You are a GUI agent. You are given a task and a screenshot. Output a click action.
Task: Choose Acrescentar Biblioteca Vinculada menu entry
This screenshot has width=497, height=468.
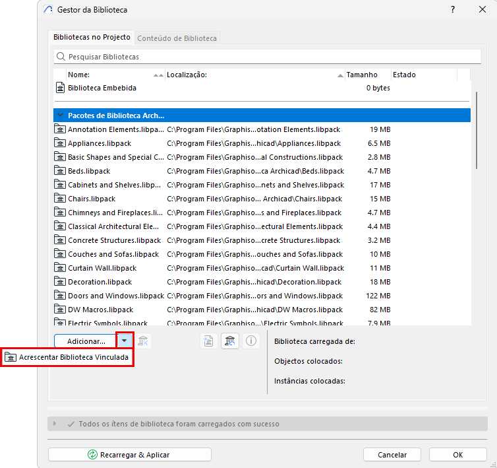(x=67, y=357)
